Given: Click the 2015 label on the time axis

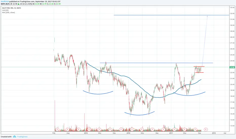Looking at the screenshot, I should 86,133.
